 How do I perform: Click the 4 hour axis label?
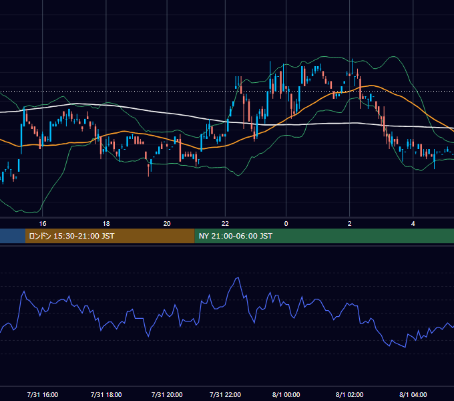413,224
